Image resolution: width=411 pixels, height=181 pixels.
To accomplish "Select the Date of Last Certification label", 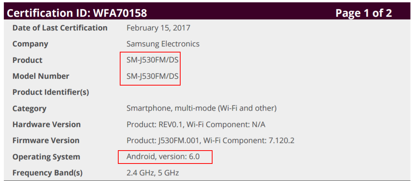I will [x=60, y=28].
